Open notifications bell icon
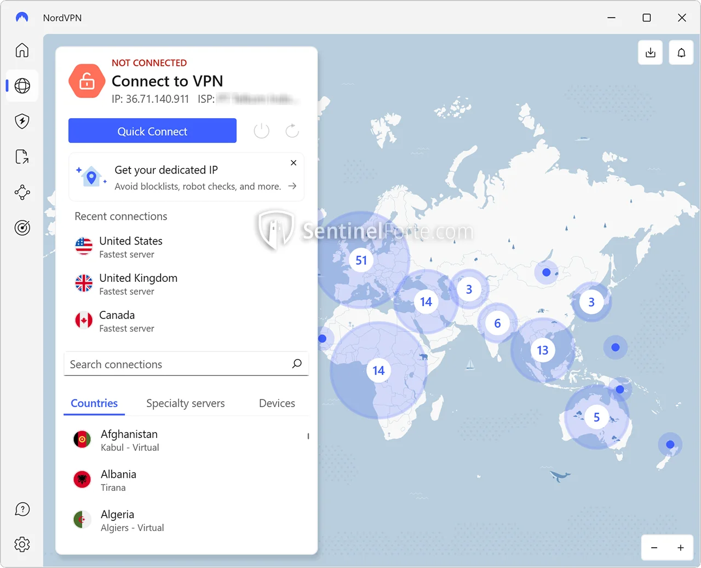This screenshot has height=568, width=701. (681, 53)
